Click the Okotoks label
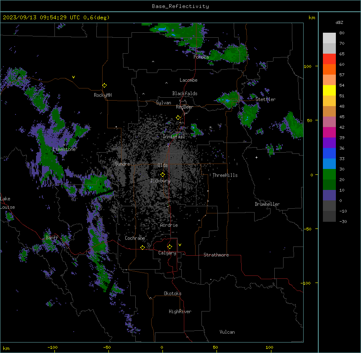This screenshot has width=361, height=353. click(173, 293)
